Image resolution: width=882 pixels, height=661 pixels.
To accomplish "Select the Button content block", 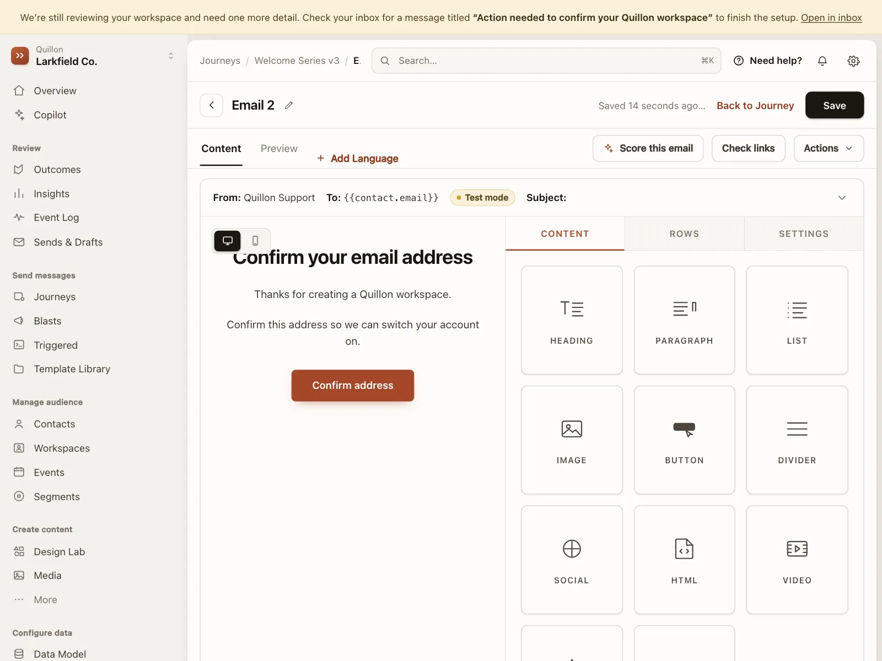I will pos(684,440).
